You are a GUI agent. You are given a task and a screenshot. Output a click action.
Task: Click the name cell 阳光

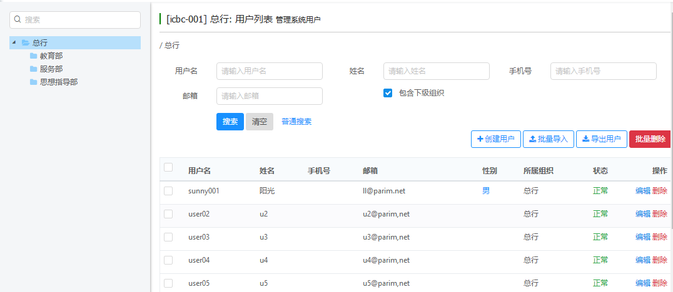(267, 191)
